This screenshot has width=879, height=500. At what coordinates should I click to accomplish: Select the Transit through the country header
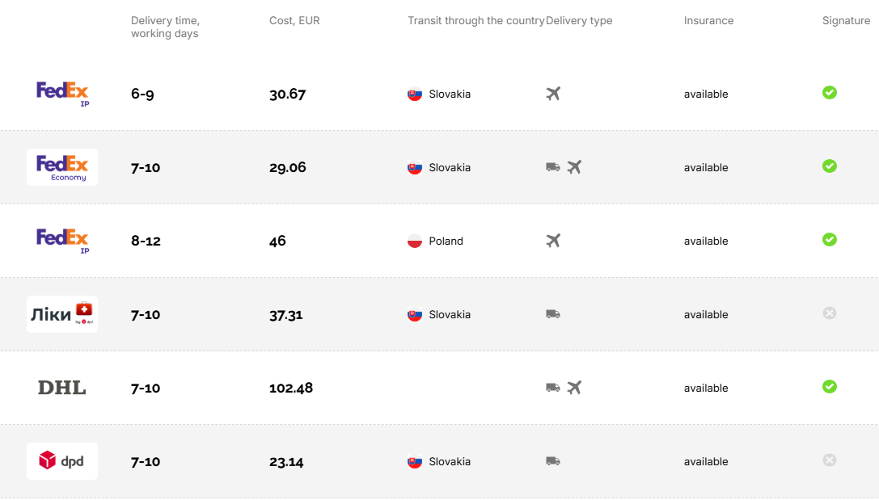point(475,20)
